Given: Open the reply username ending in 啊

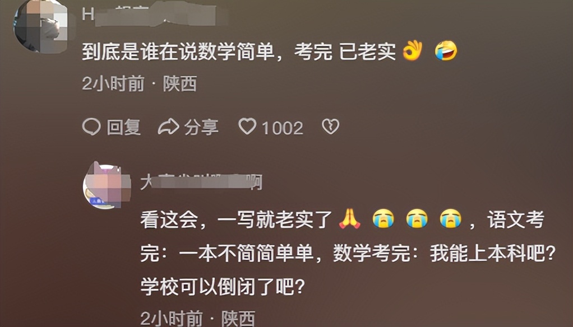Looking at the screenshot, I should (x=201, y=182).
